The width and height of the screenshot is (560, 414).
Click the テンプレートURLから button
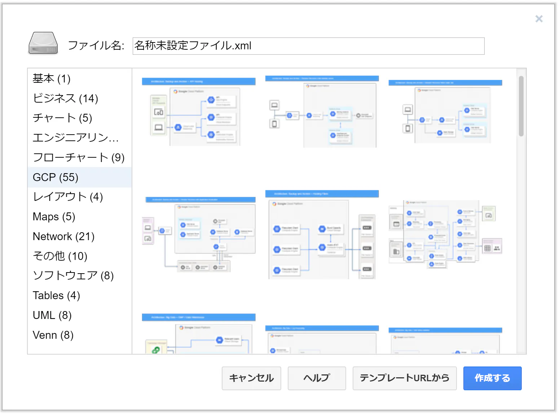tap(405, 378)
